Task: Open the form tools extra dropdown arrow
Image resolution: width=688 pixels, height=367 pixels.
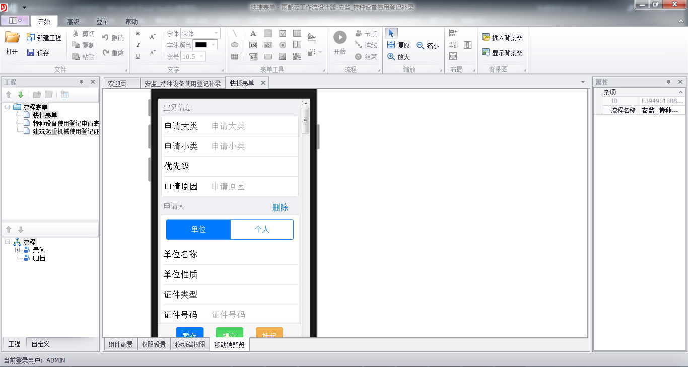Action: [320, 52]
